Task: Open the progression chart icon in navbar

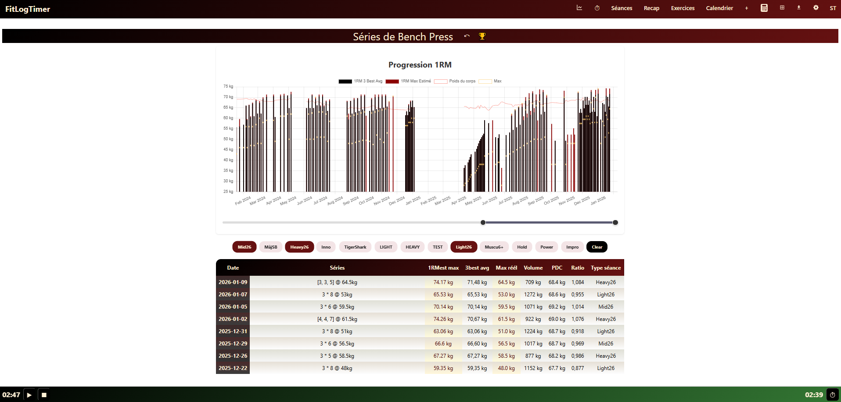Action: pos(579,8)
